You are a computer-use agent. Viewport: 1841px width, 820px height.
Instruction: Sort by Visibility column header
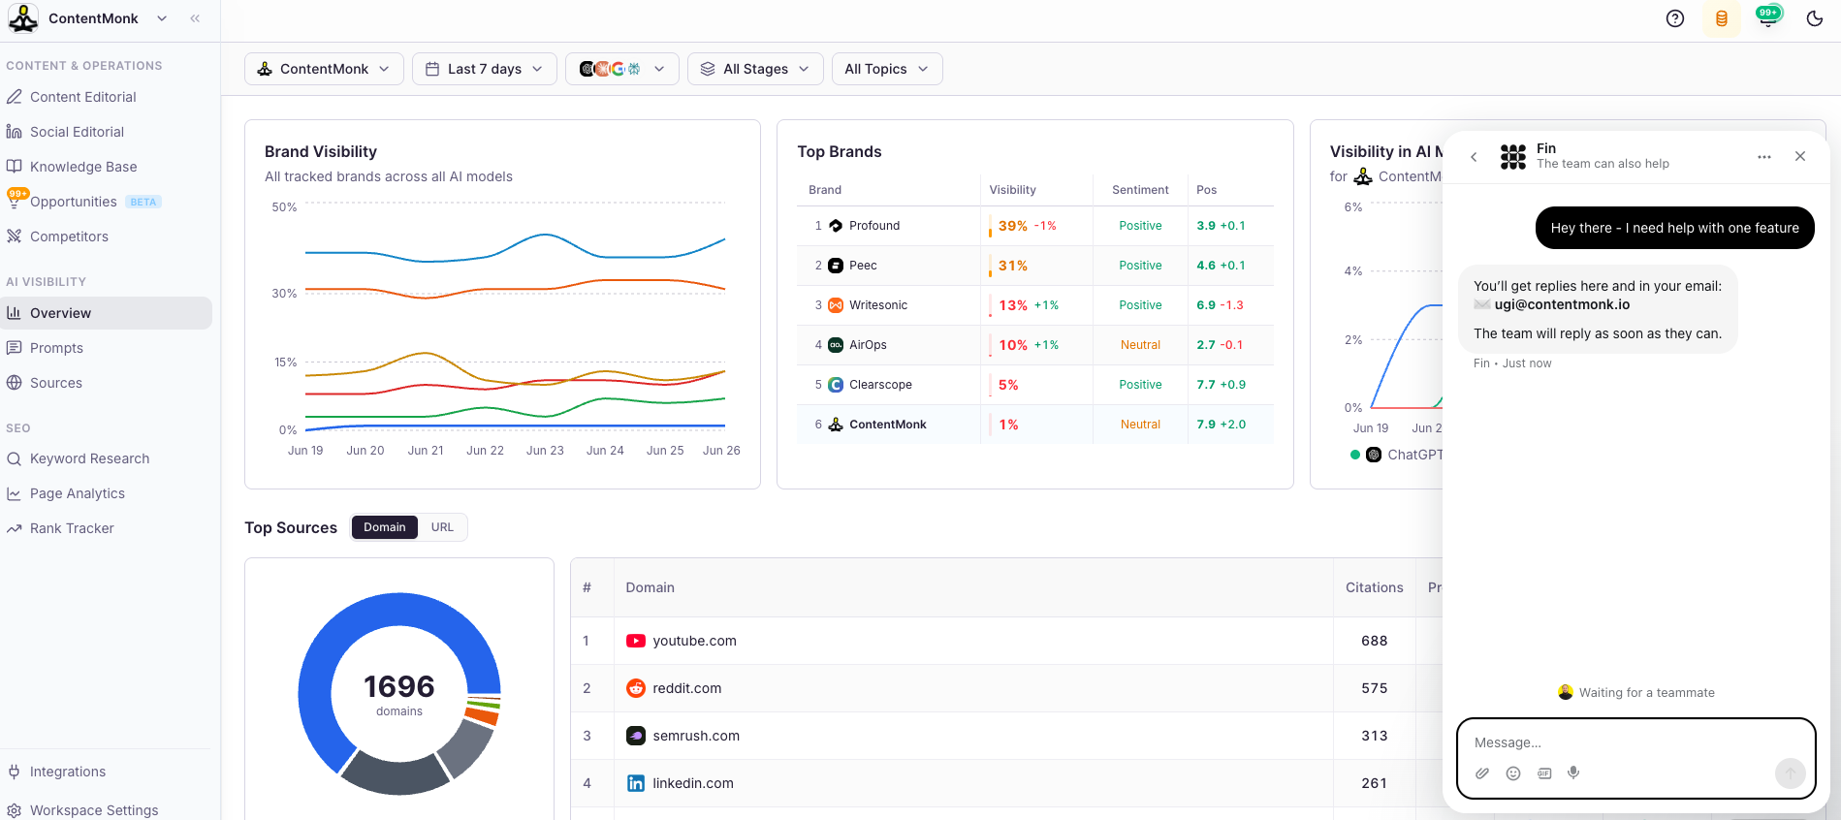point(1012,190)
